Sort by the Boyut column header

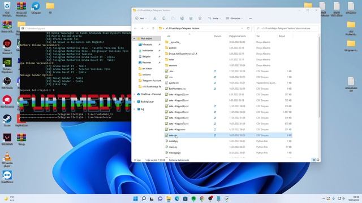coord(282,36)
